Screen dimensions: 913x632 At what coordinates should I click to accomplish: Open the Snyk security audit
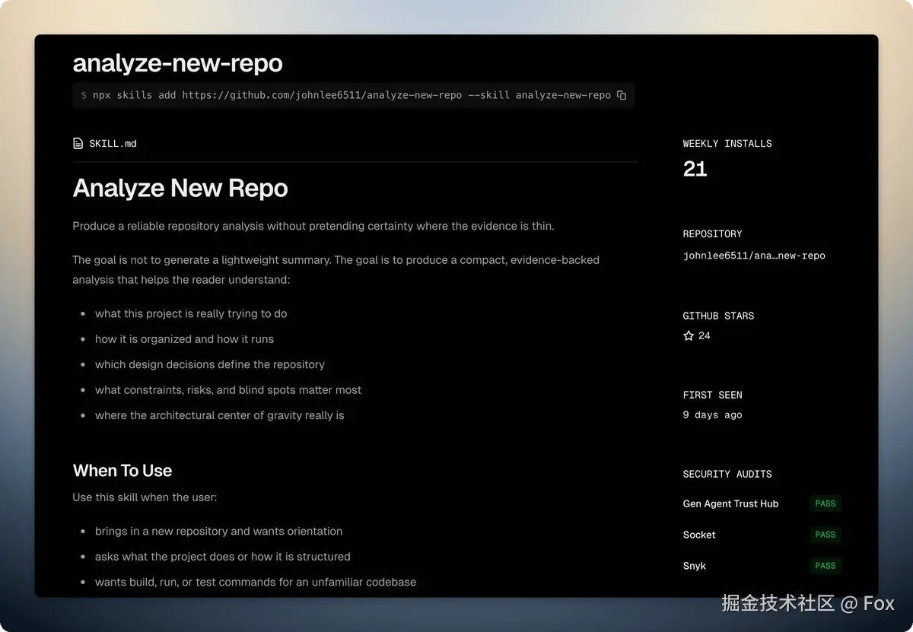(x=695, y=566)
